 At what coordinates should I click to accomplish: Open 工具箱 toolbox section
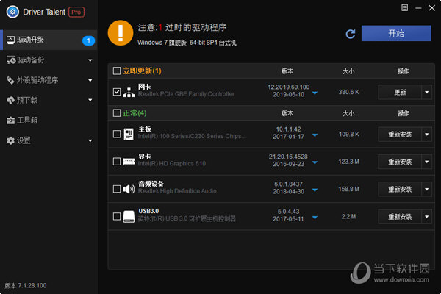(x=49, y=120)
